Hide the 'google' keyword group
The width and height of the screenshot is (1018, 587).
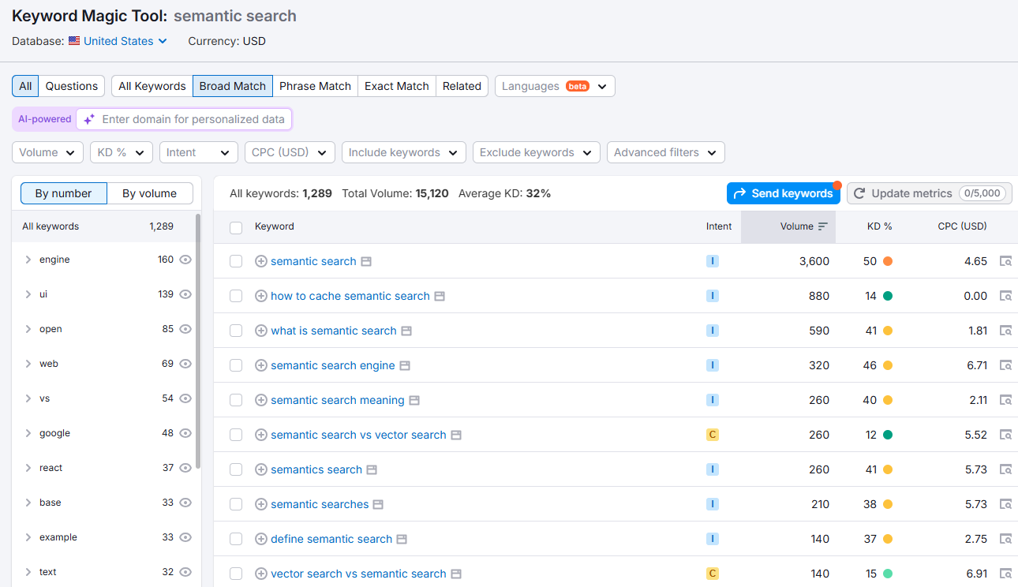185,433
